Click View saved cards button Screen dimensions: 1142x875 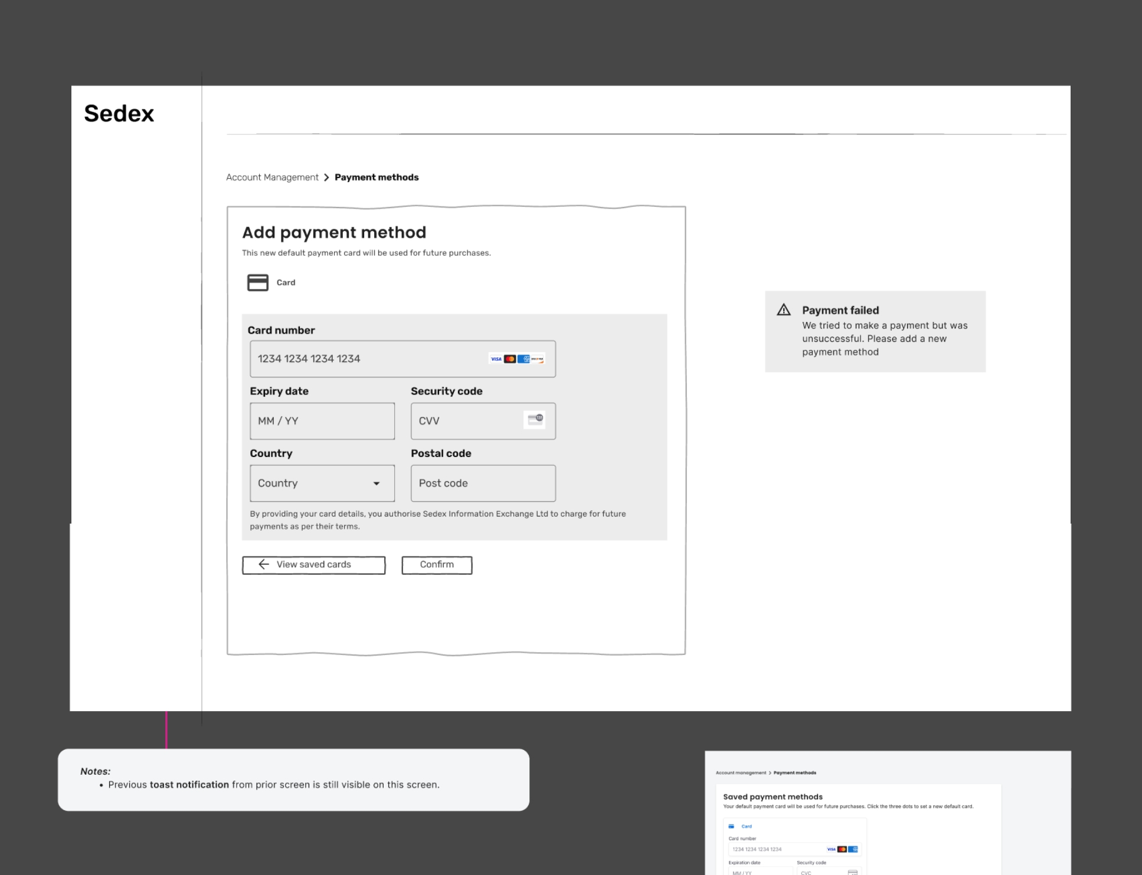point(313,565)
